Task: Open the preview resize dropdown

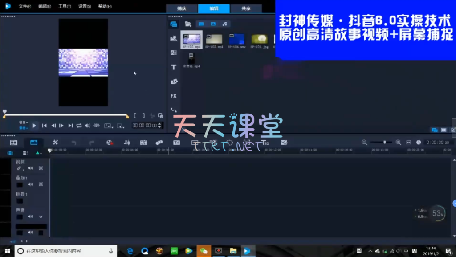Action: coord(108,126)
